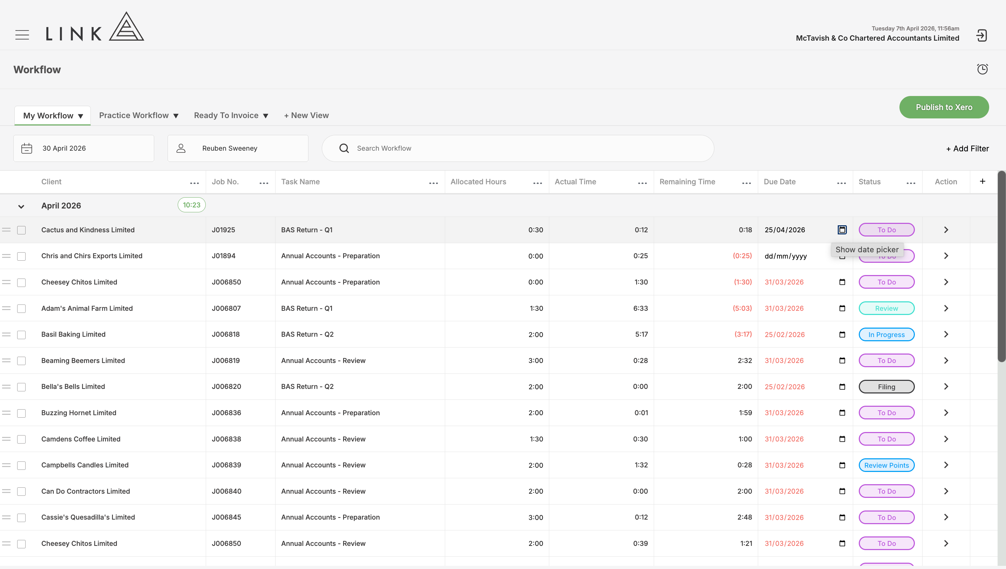Open date picker for Cactus and Kindness row
Screen dimensions: 1006x569
pos(842,230)
